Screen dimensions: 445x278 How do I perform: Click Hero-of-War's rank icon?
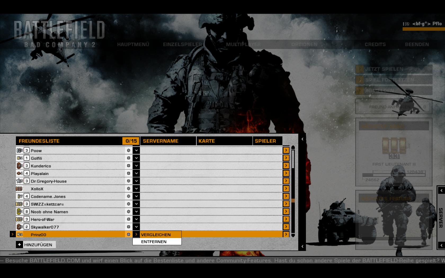[19, 219]
